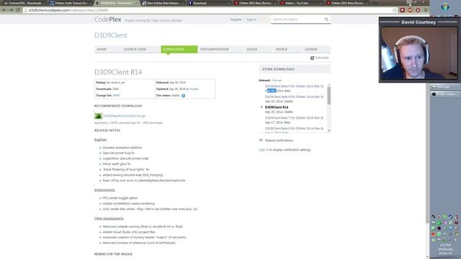Open the ISSUES tab
The width and height of the screenshot is (461, 259).
(x=252, y=50)
